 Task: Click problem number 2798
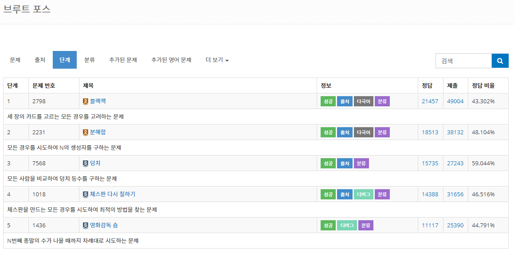point(39,101)
